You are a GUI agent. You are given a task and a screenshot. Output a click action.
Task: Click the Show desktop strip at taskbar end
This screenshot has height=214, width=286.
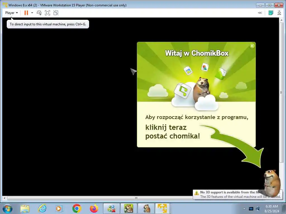(x=284, y=208)
